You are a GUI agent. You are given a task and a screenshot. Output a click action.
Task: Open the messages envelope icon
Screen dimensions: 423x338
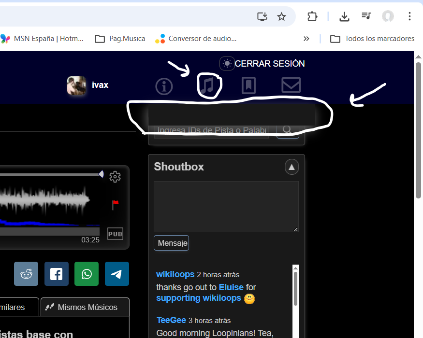(291, 85)
